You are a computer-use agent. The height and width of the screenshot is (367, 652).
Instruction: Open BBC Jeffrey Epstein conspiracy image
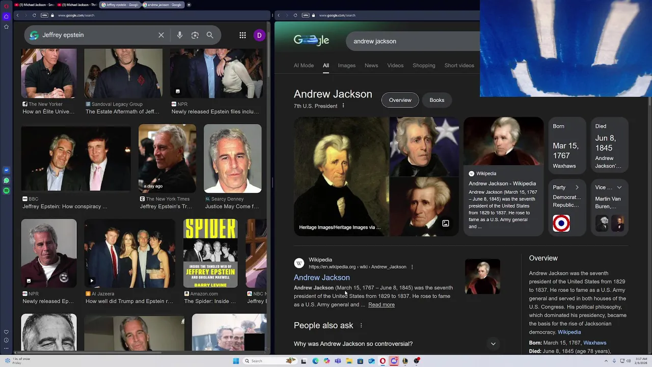pyautogui.click(x=76, y=159)
